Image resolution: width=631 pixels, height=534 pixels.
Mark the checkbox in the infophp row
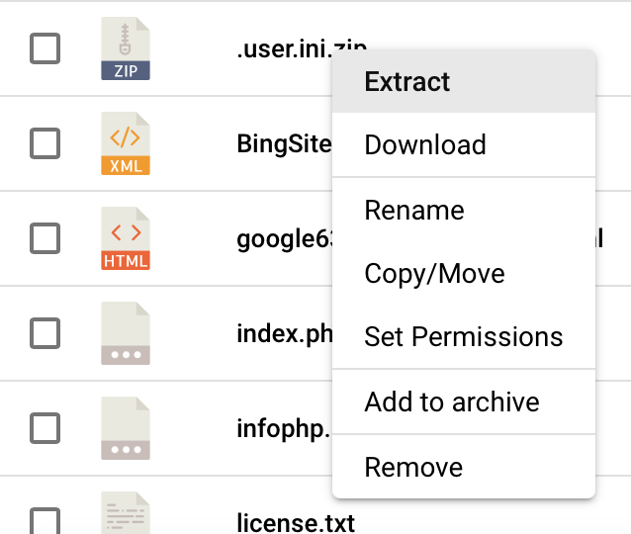coord(45,429)
